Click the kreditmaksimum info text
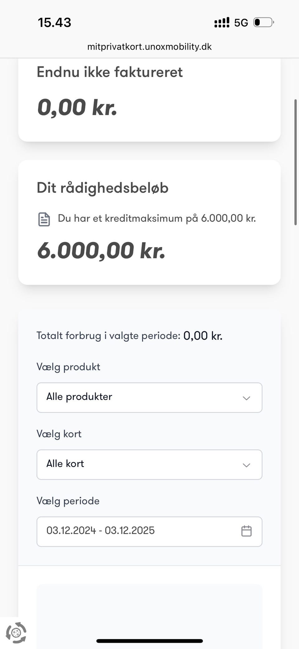 coord(157,218)
